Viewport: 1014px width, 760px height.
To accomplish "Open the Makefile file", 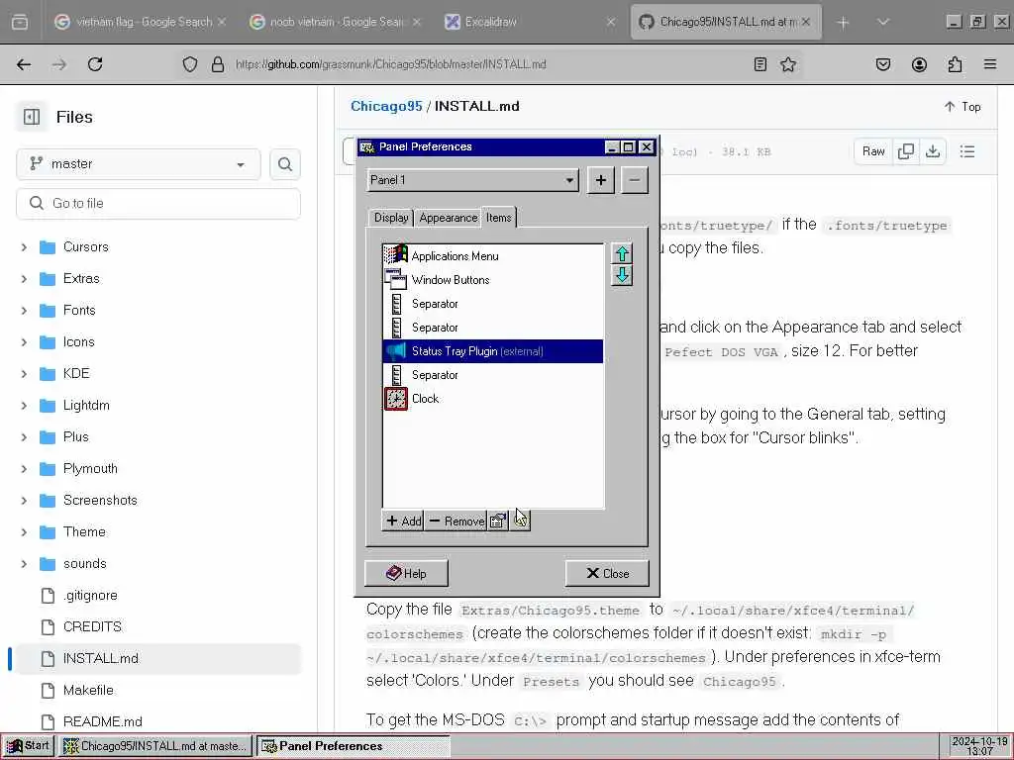I will (88, 690).
